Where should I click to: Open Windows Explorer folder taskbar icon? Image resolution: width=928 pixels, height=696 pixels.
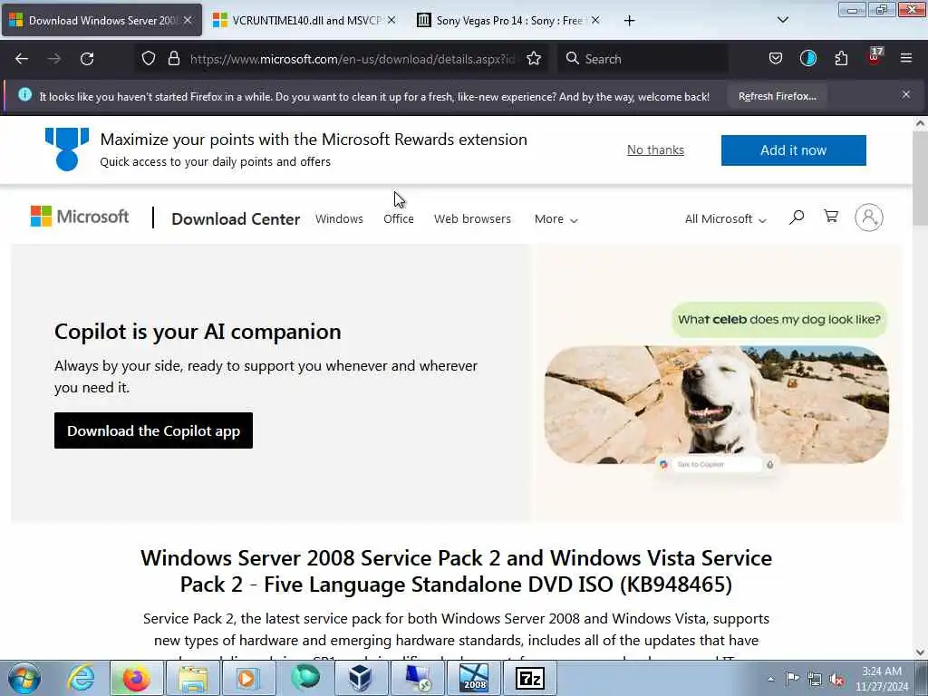[193, 678]
